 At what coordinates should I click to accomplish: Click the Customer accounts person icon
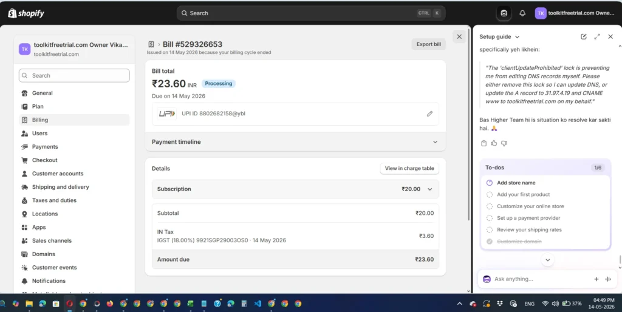24,174
